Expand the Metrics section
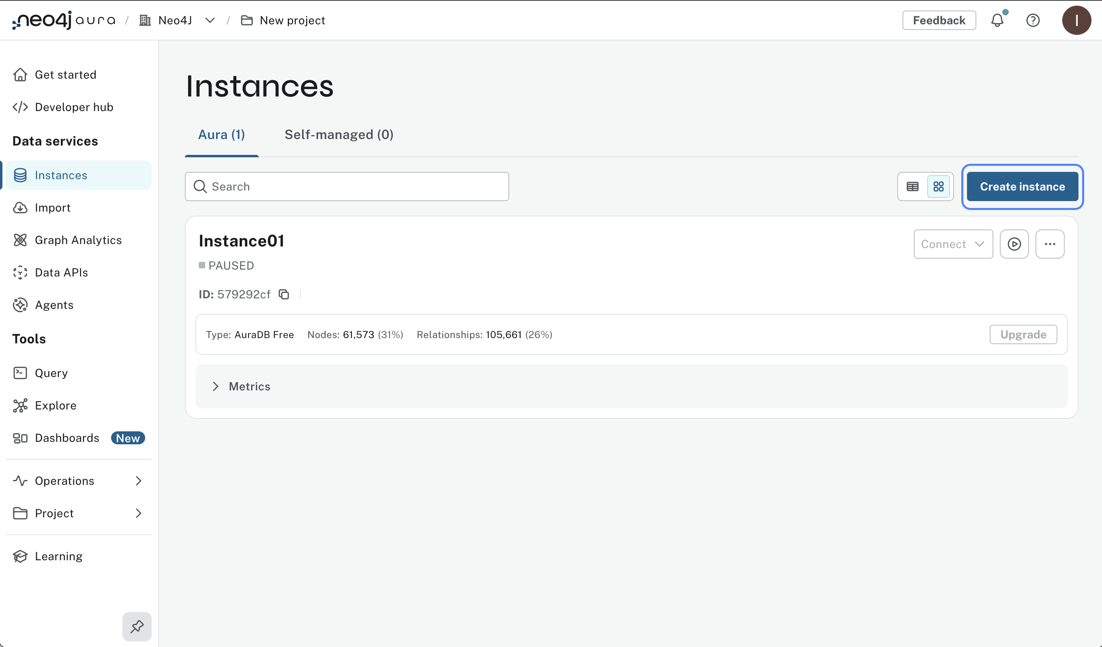Viewport: 1102px width, 647px height. (x=249, y=386)
